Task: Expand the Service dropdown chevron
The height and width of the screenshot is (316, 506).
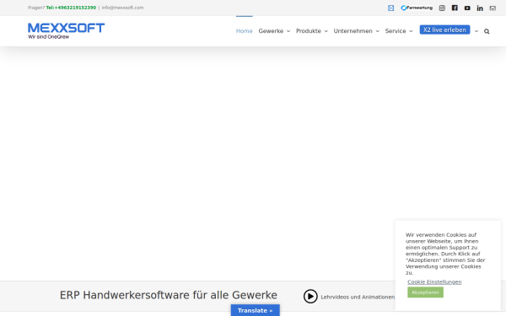Action: click(411, 31)
